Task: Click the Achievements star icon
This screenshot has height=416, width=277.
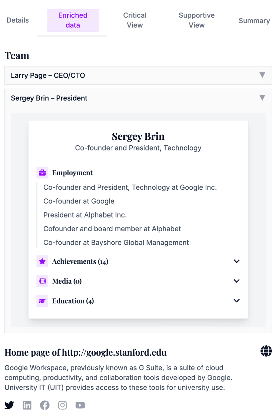Action: tap(42, 261)
